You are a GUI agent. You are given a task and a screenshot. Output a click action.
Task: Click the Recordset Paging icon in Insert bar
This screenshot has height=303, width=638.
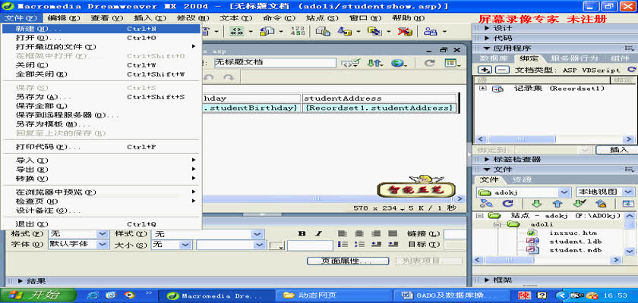(x=236, y=31)
